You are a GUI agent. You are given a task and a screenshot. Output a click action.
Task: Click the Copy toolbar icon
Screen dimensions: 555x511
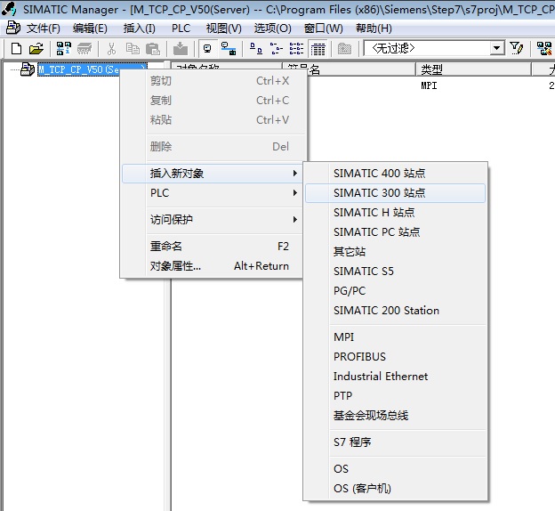pyautogui.click(x=133, y=49)
